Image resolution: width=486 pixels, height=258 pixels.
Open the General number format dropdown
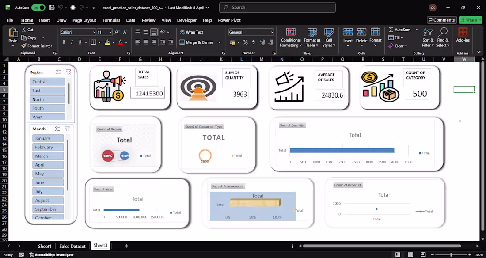(272, 32)
